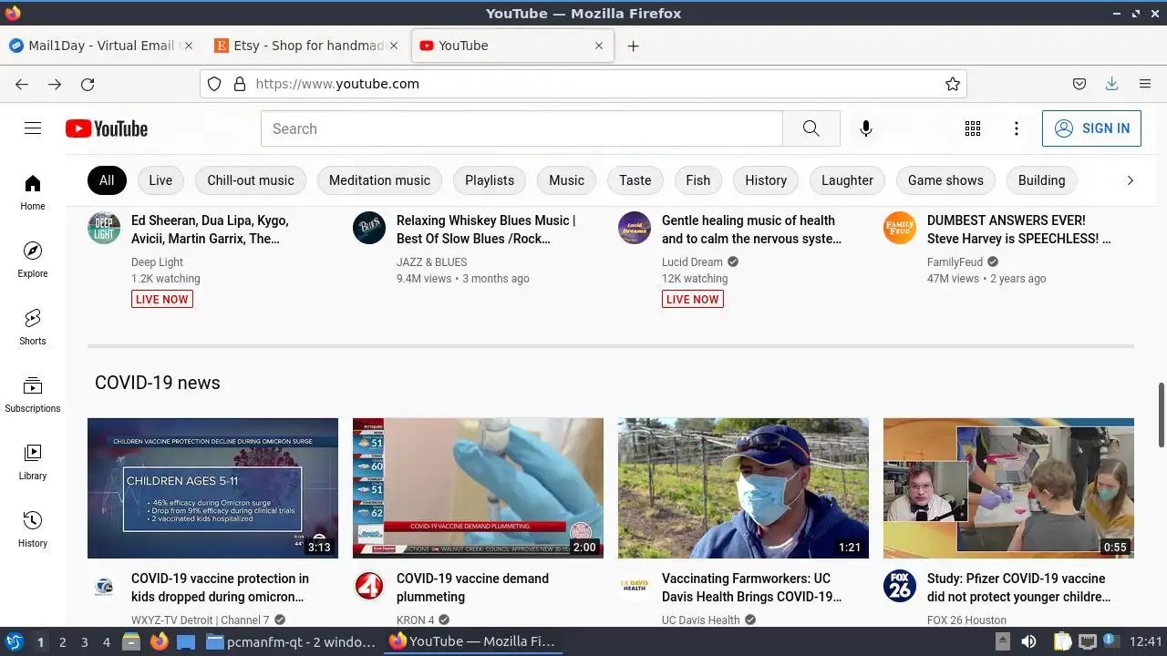Click the YouTube logo
The height and width of the screenshot is (656, 1167).
107,128
